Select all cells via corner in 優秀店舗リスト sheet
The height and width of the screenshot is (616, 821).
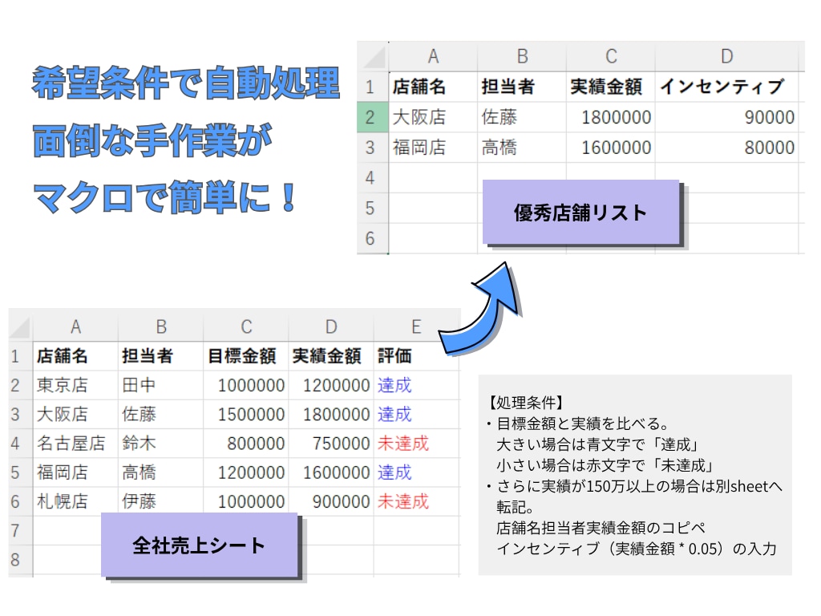(x=374, y=57)
